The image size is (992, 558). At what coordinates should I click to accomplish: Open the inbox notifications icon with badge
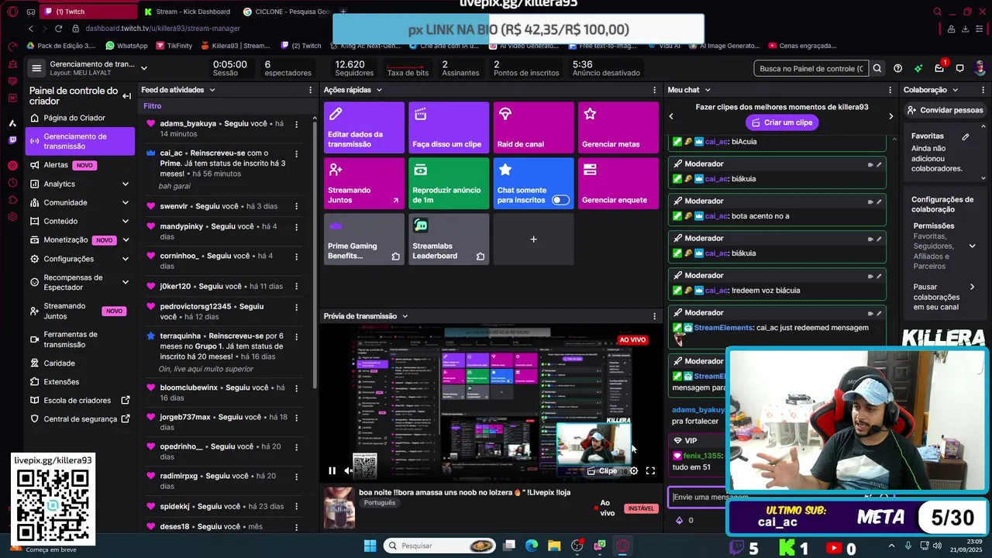pyautogui.click(x=939, y=68)
